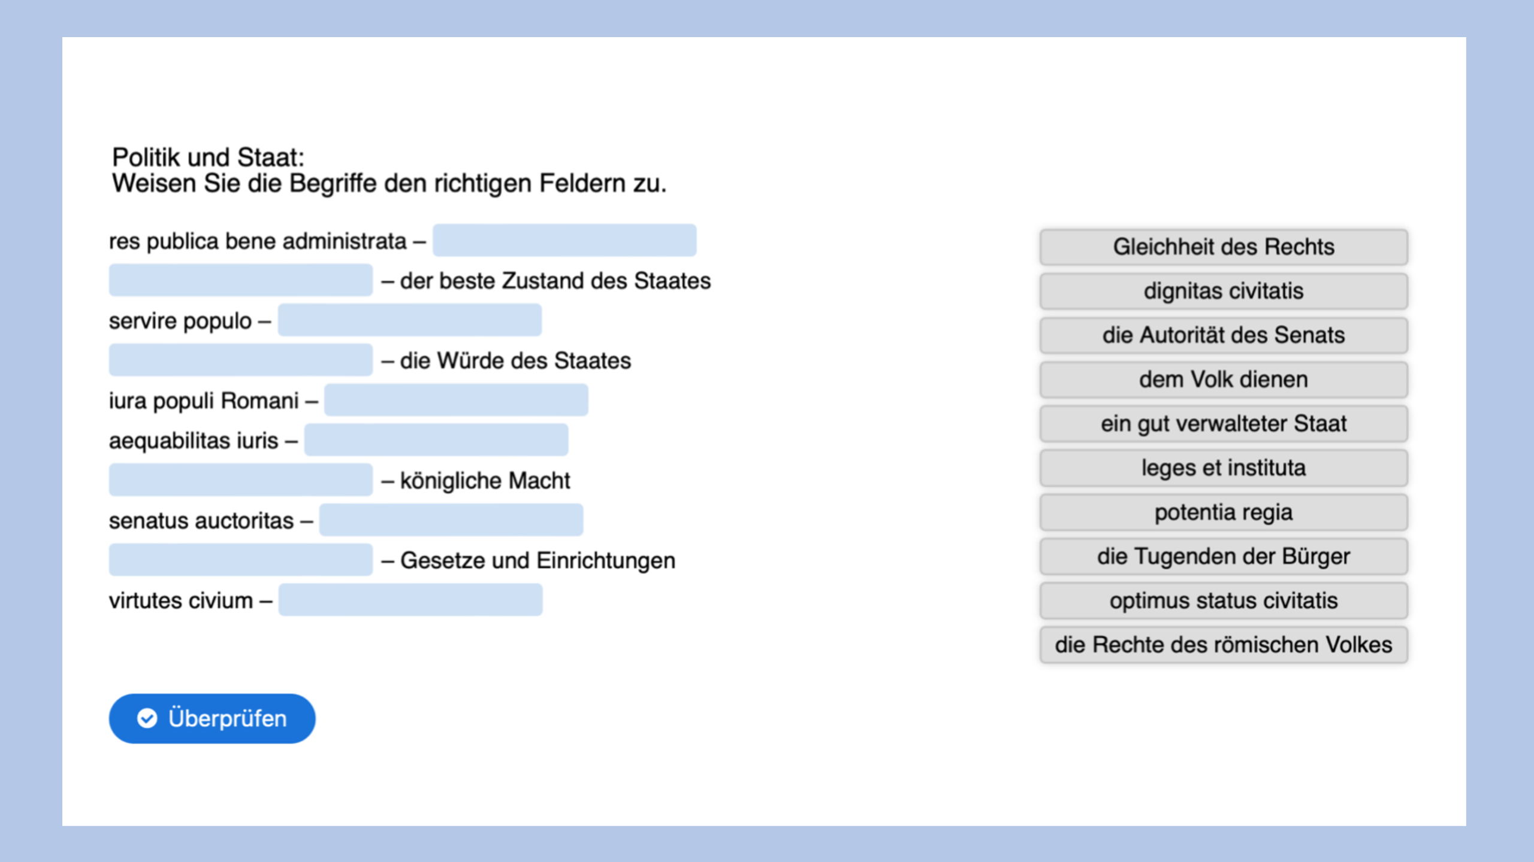Pick the 'potentia regia' answer tile
The image size is (1534, 862).
[1223, 512]
